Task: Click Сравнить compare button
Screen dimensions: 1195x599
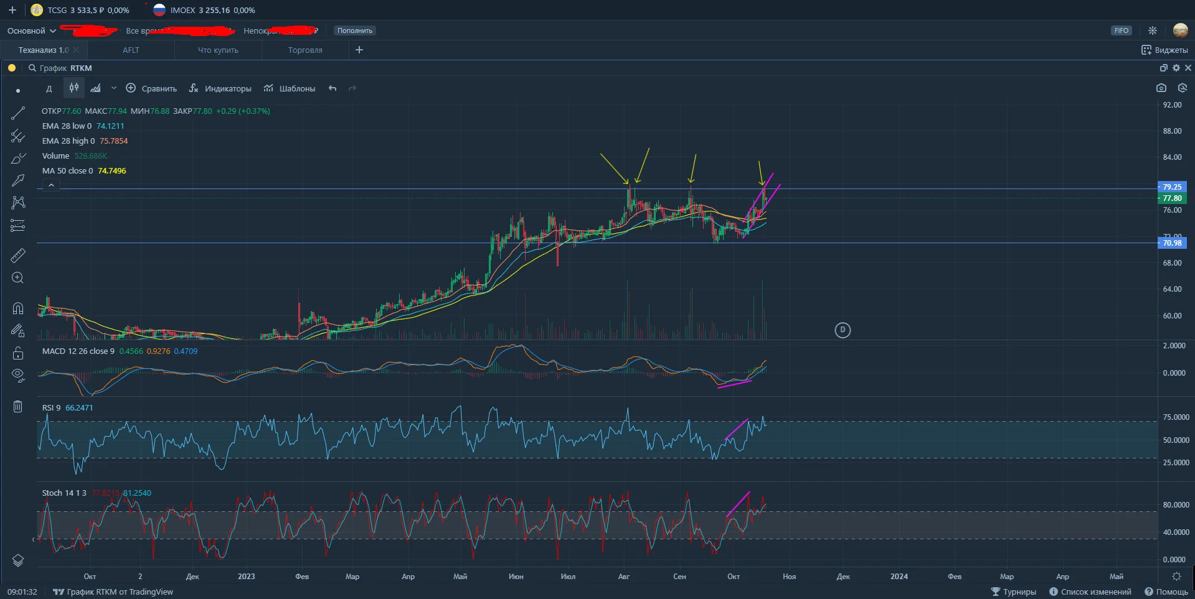Action: coord(151,88)
